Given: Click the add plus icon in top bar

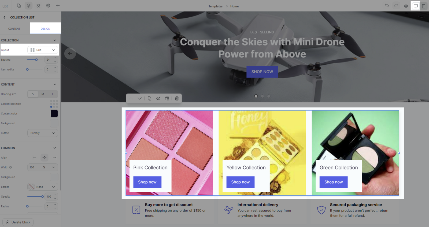Looking at the screenshot, I should [x=58, y=6].
